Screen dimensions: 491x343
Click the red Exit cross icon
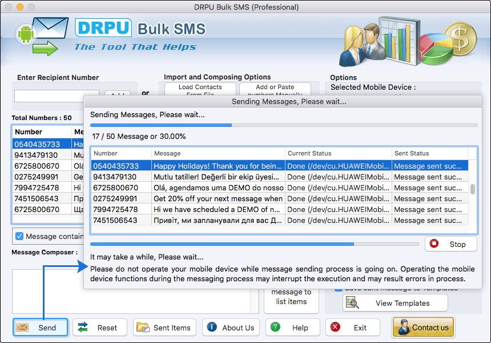click(335, 327)
